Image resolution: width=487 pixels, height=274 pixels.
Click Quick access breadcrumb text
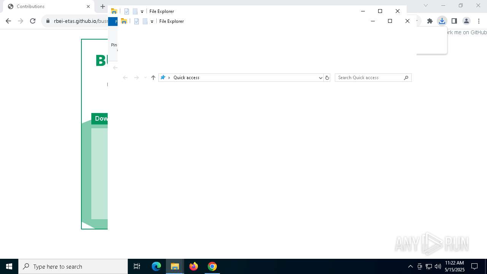[x=186, y=78]
